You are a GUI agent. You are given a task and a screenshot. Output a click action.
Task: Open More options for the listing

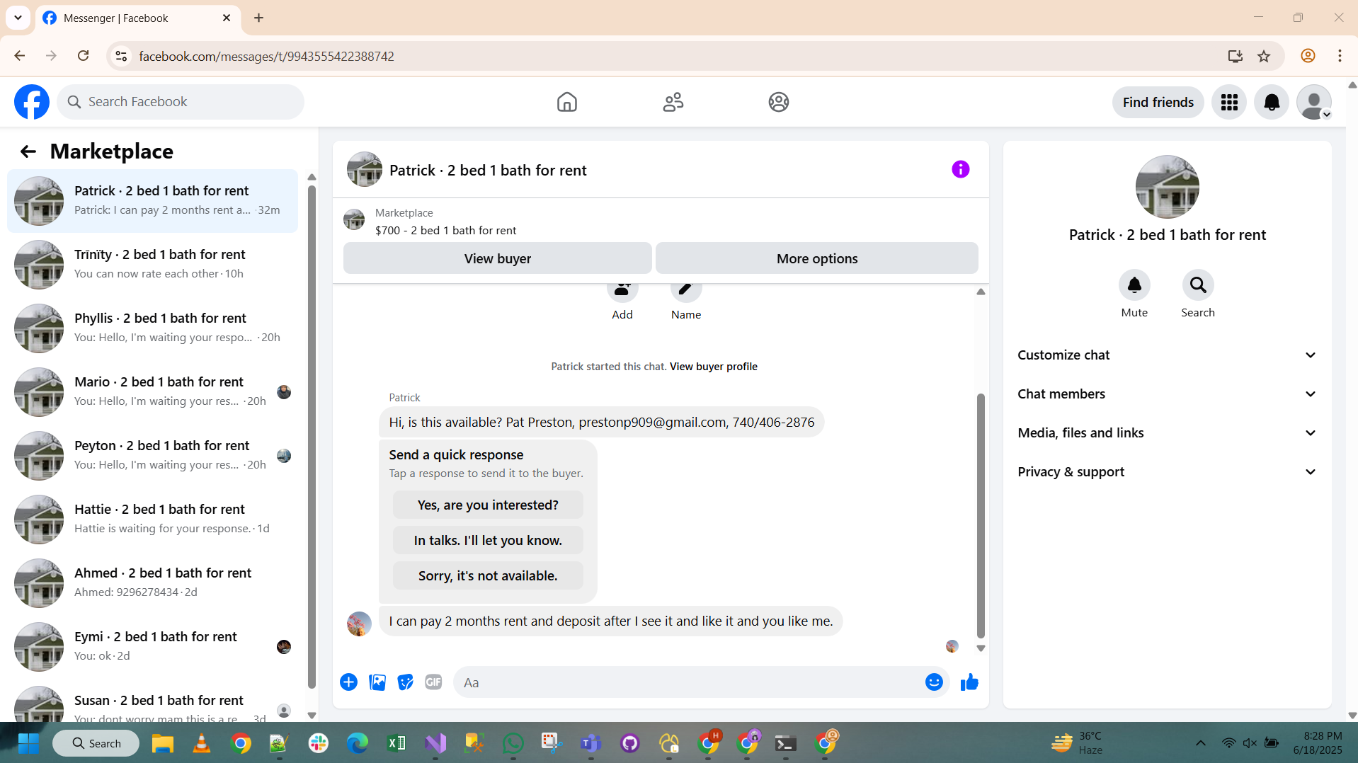pos(817,258)
